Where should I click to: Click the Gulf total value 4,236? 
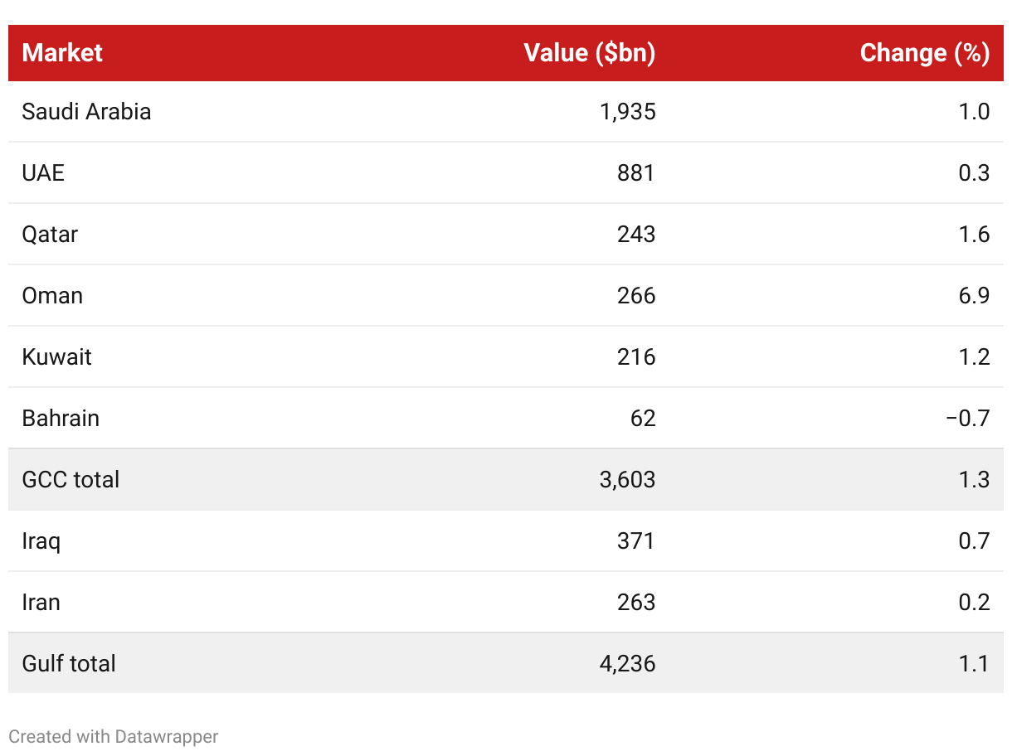tap(627, 663)
